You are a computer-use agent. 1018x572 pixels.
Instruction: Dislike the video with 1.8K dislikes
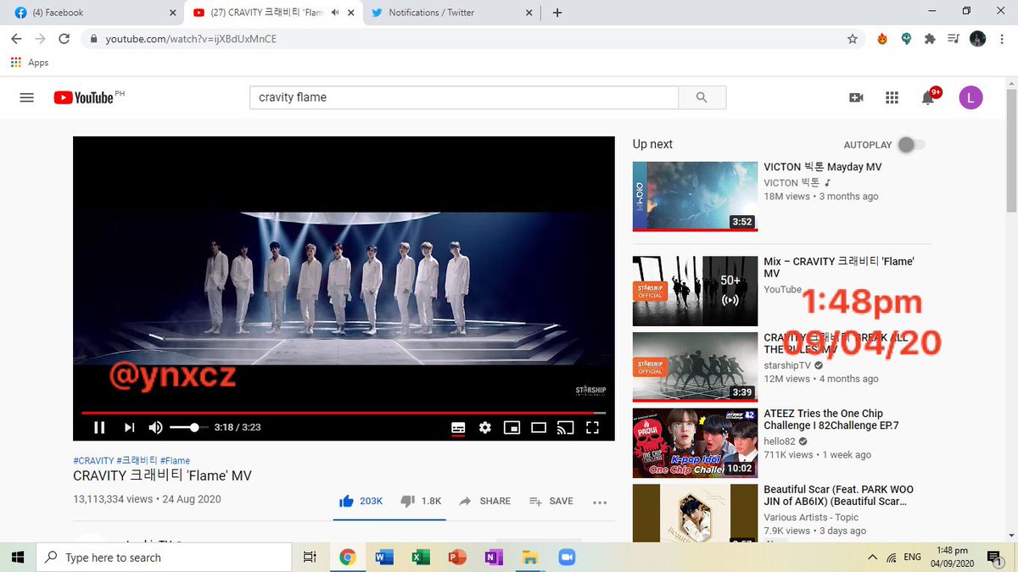point(421,501)
